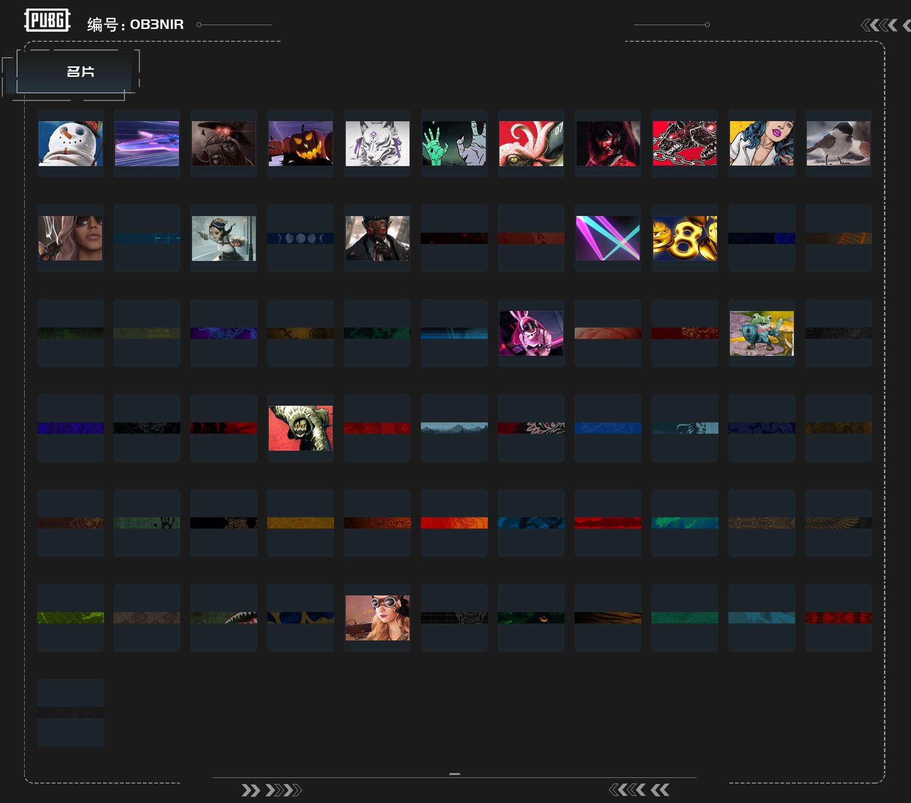This screenshot has width=911, height=803.
Task: Pick the green zombie hands card
Action: click(x=454, y=143)
